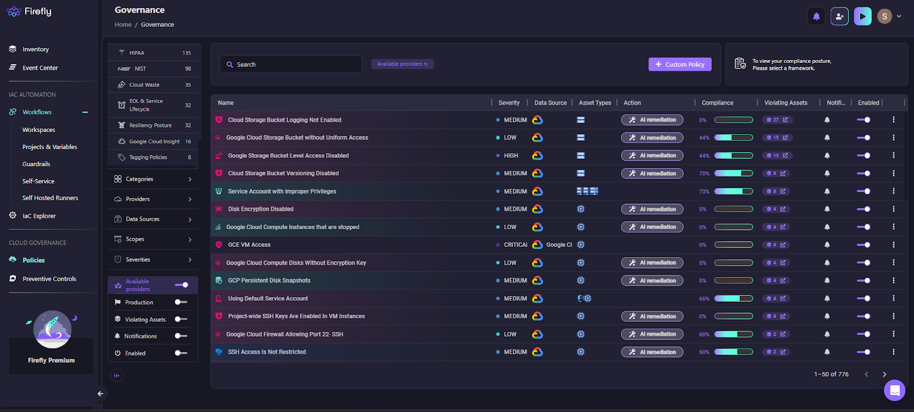Disable the Cloud Storage Bucket Logging policy toggle
Image resolution: width=914 pixels, height=412 pixels.
click(x=863, y=120)
